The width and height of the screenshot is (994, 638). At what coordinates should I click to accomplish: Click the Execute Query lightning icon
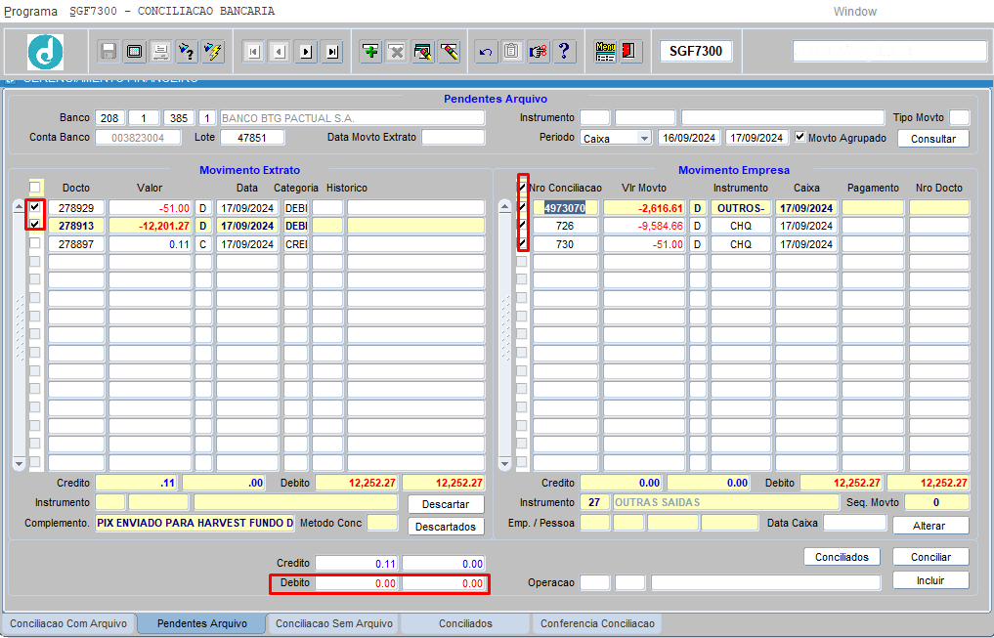tap(213, 52)
